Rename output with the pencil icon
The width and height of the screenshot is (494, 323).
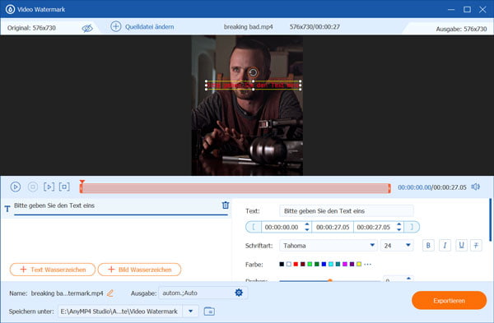click(x=110, y=293)
